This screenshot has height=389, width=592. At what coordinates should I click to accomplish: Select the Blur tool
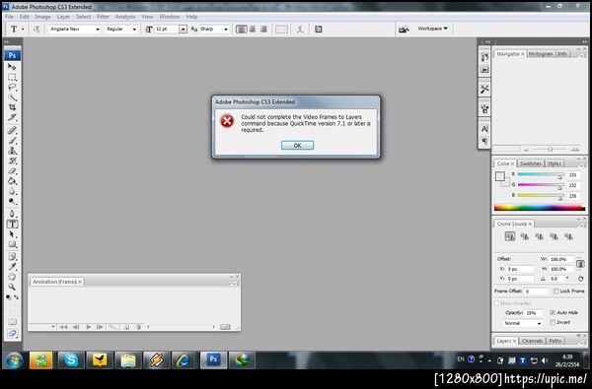click(12, 191)
